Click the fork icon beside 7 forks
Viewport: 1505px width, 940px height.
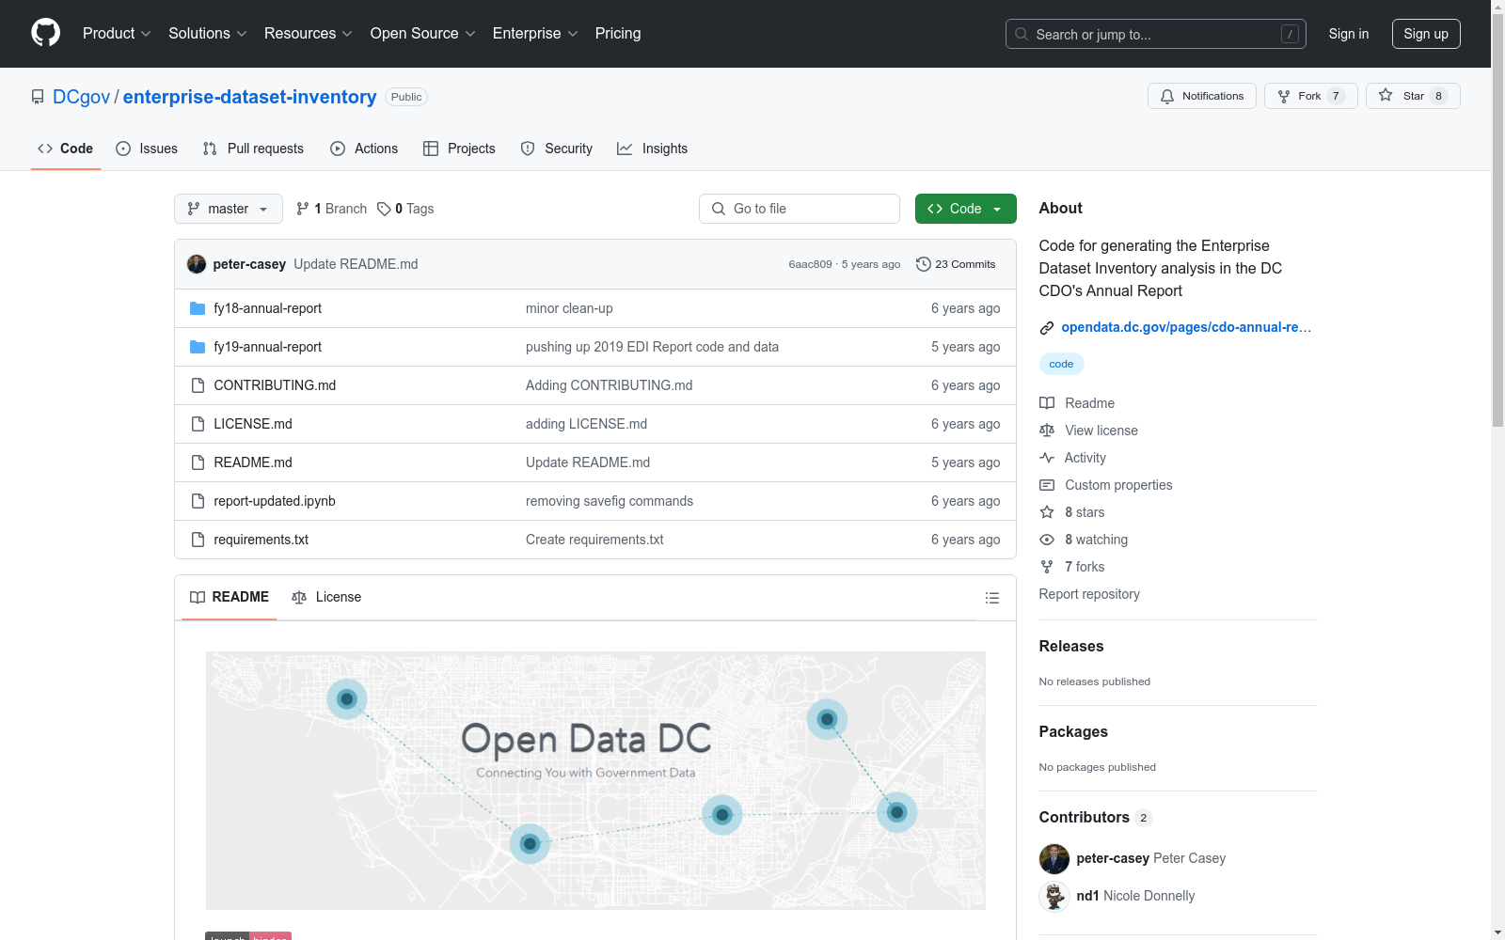(x=1047, y=567)
